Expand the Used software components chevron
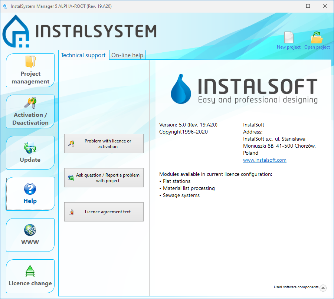334x299 pixels. click(323, 288)
